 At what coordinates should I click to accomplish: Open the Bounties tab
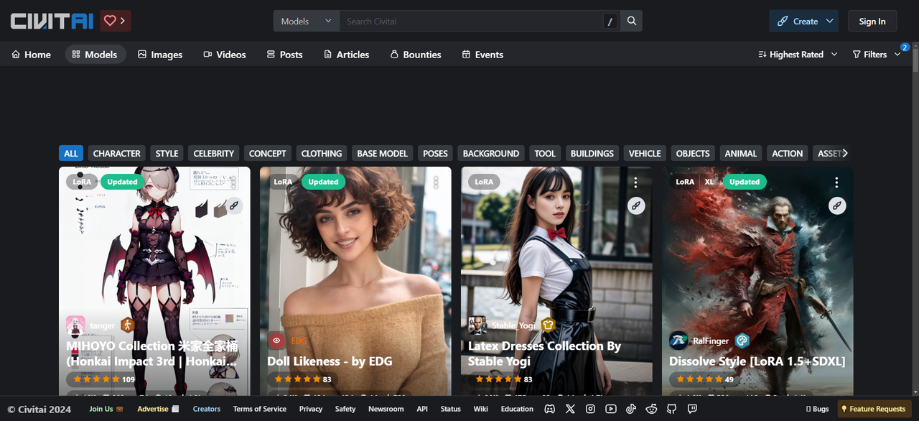(x=416, y=55)
